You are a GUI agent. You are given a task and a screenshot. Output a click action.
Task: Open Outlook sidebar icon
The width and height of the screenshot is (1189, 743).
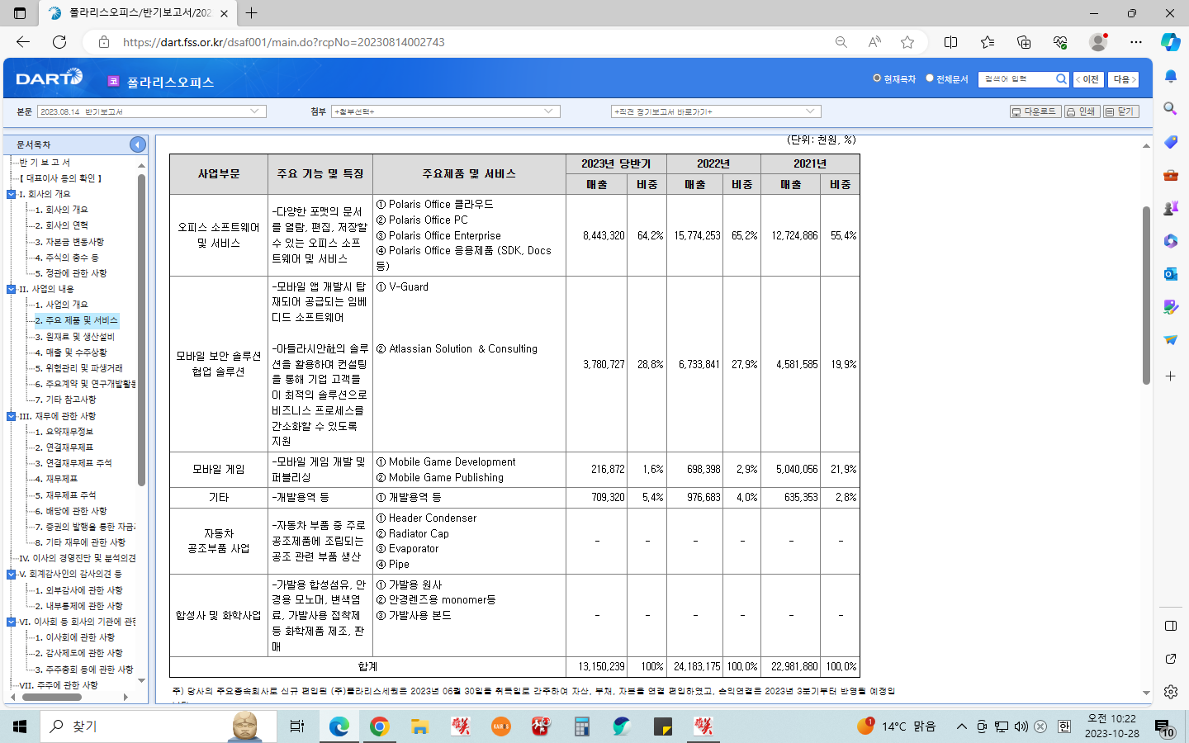(1170, 274)
